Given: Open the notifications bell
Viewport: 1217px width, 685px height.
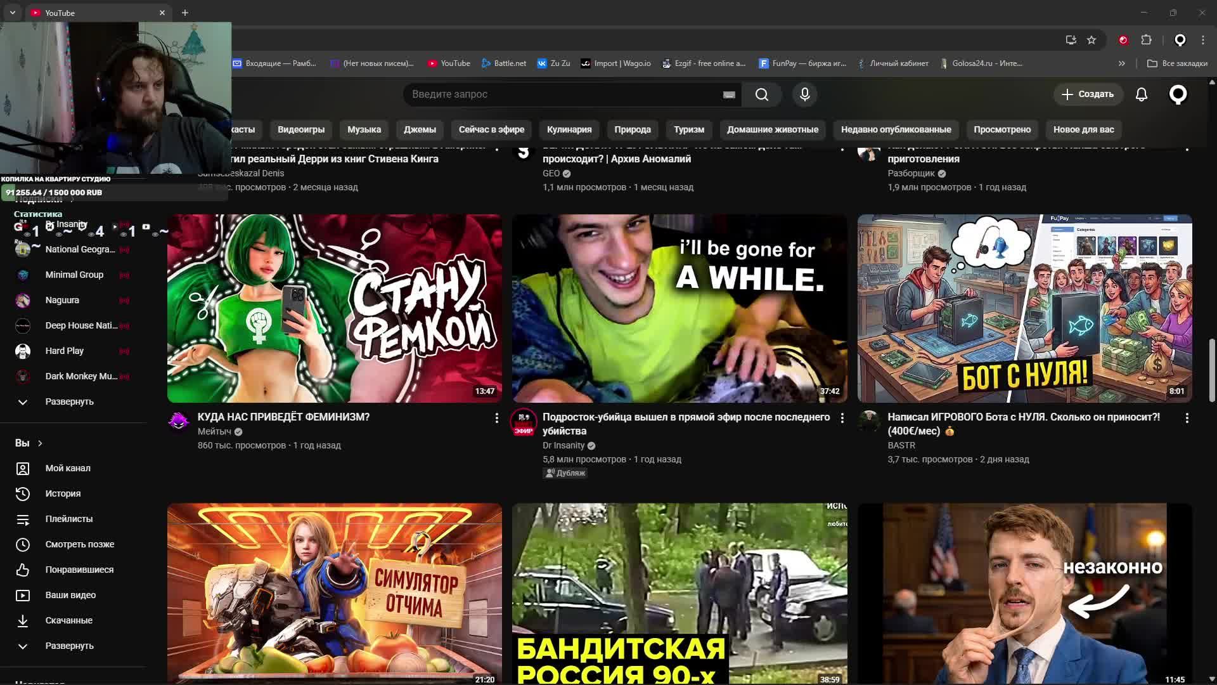Looking at the screenshot, I should pos(1141,95).
